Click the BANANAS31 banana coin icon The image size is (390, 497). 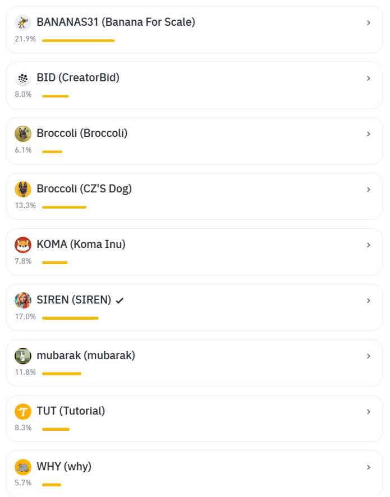23,23
